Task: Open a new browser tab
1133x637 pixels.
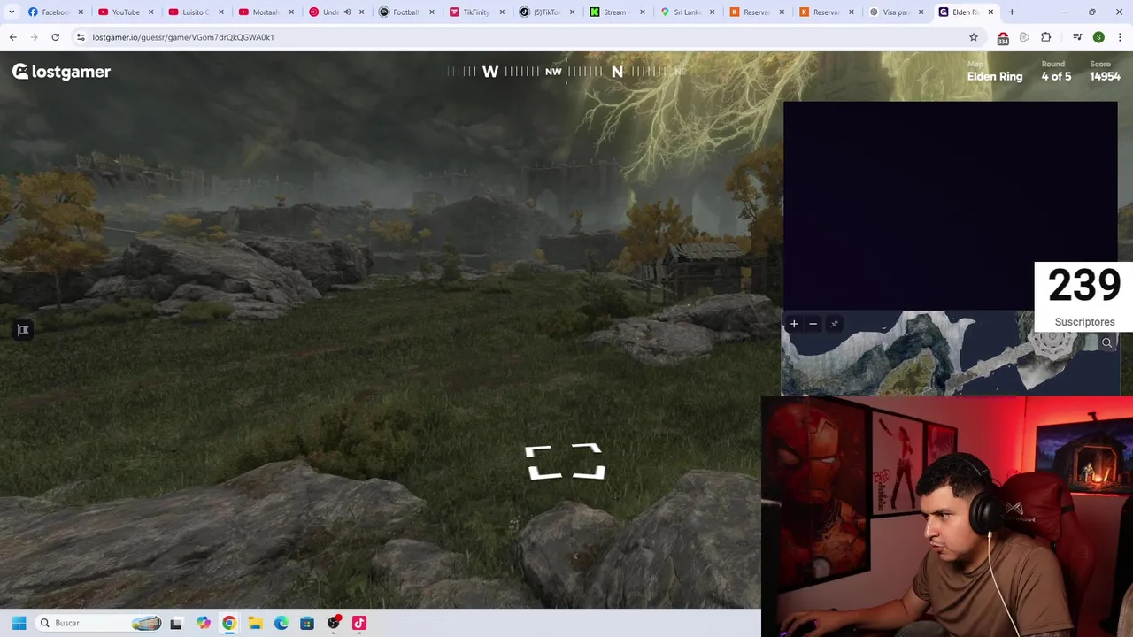Action: [1012, 12]
